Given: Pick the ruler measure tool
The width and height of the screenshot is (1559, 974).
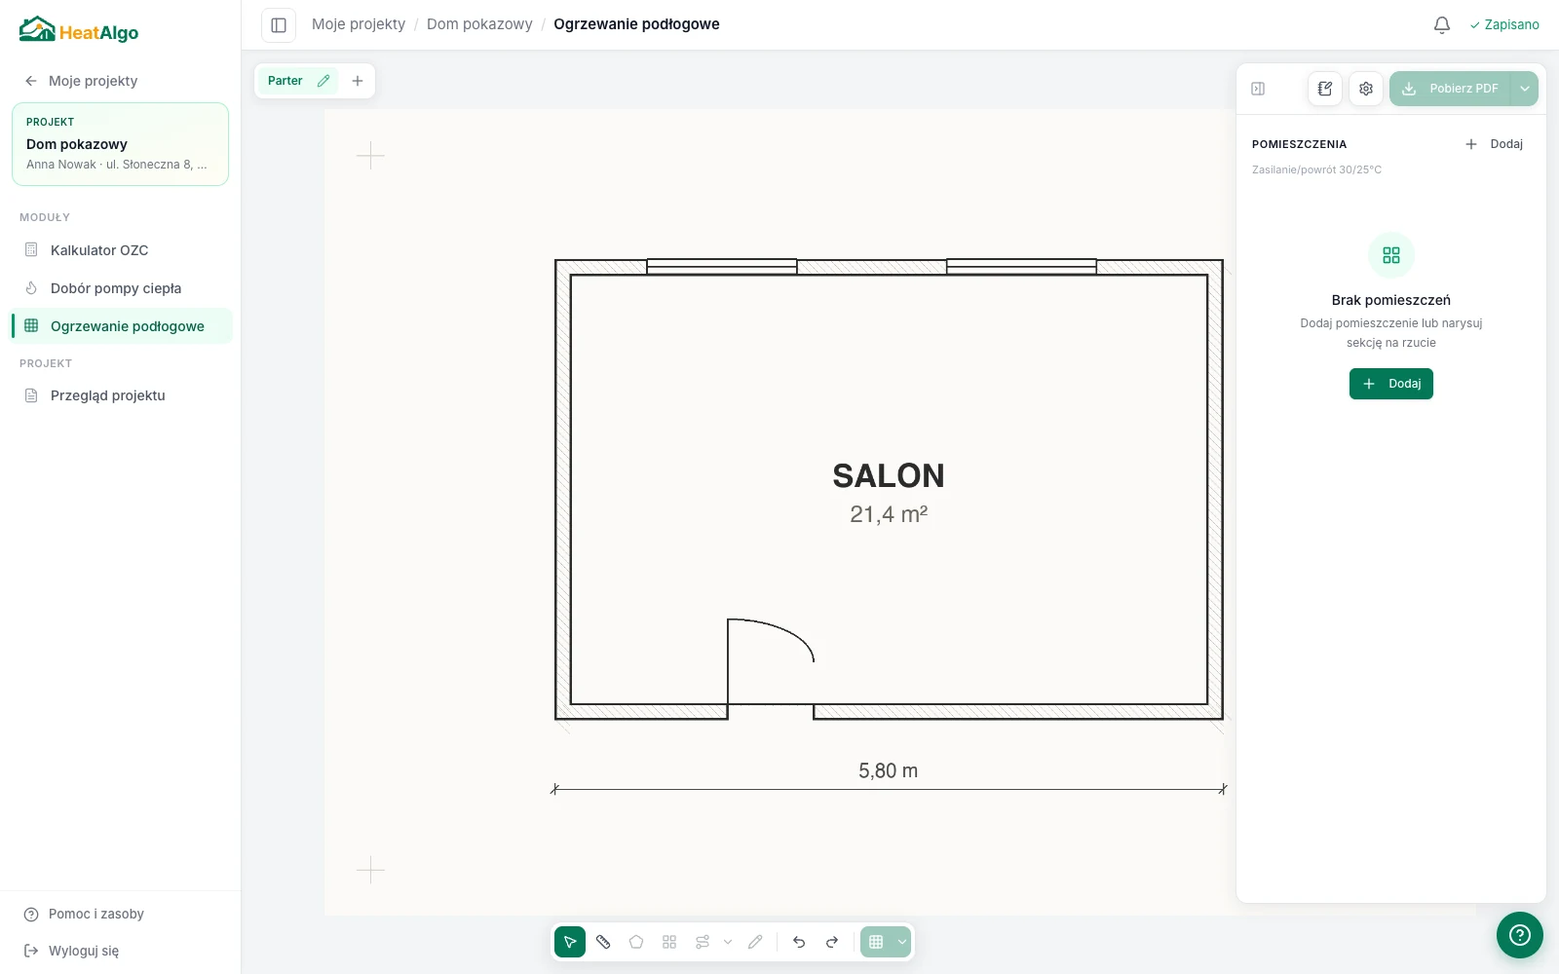Looking at the screenshot, I should (x=603, y=942).
